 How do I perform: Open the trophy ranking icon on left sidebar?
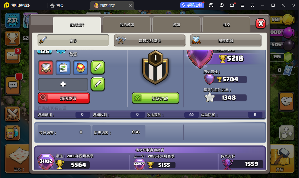coord(12,38)
